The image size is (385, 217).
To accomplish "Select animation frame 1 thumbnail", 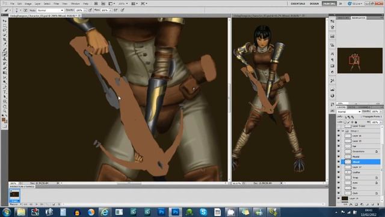I will (x=14, y=195).
